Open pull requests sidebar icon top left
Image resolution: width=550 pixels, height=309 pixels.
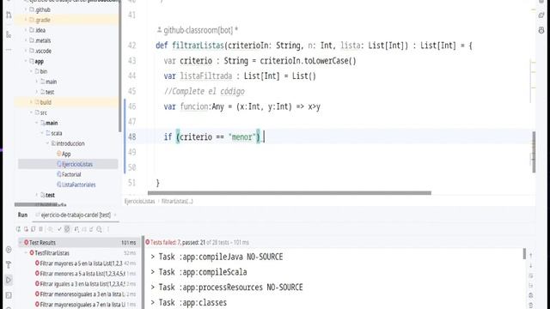coord(9,15)
